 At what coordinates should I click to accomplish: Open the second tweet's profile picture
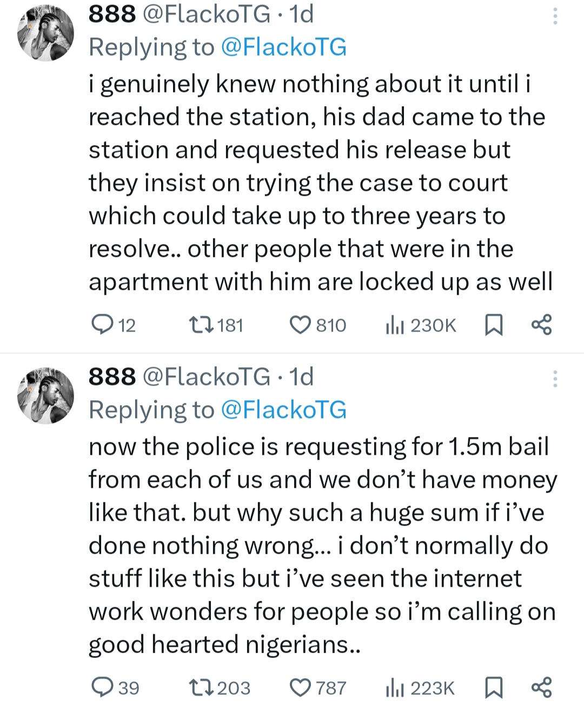point(45,397)
